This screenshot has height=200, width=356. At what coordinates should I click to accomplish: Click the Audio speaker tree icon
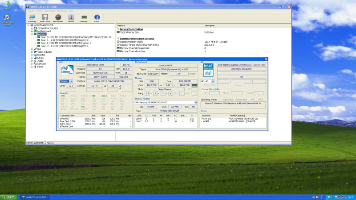tap(35, 61)
